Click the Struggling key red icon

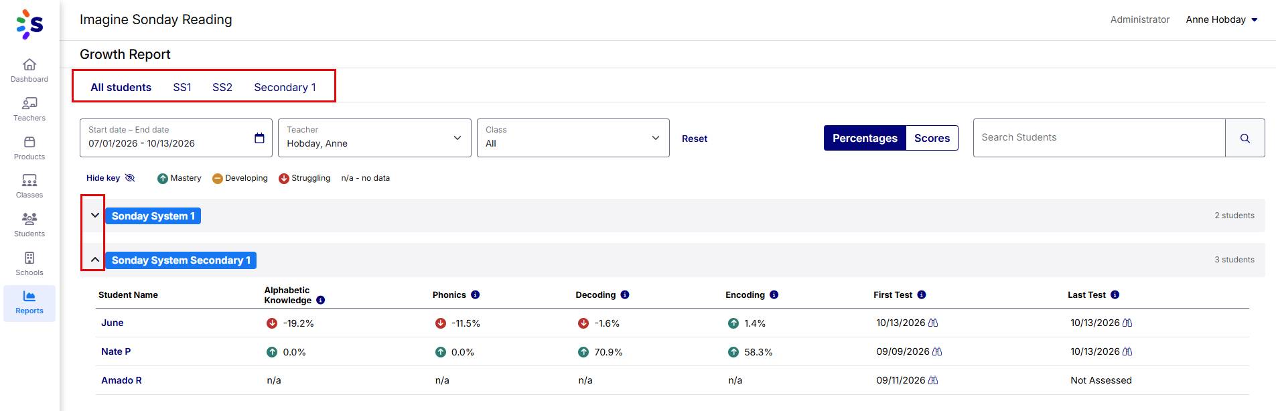[x=284, y=178]
